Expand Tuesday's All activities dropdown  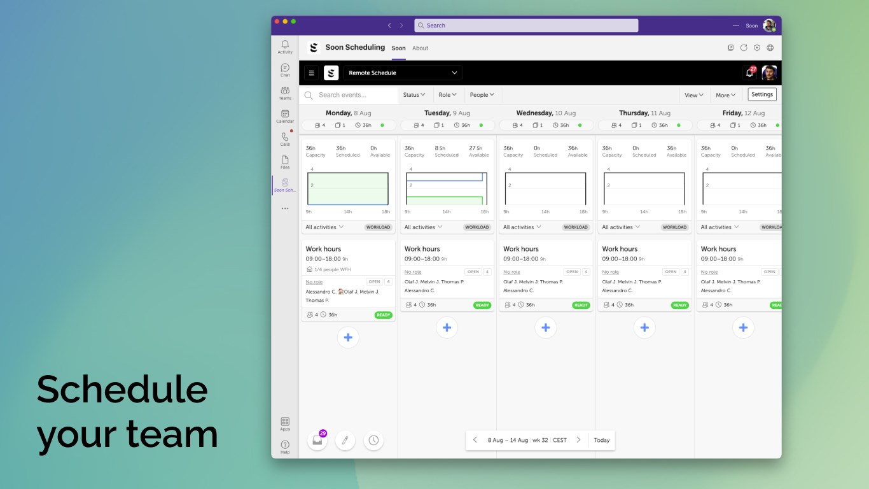pyautogui.click(x=423, y=227)
